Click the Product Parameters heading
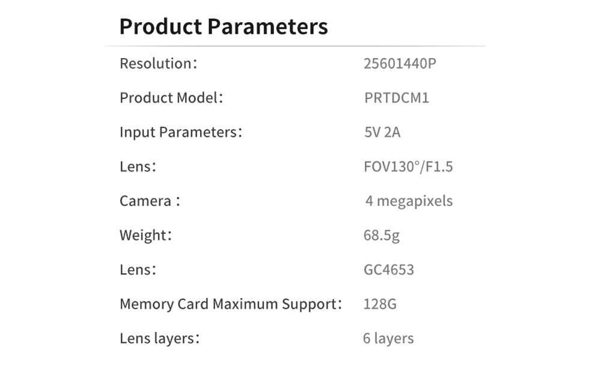 coord(224,27)
